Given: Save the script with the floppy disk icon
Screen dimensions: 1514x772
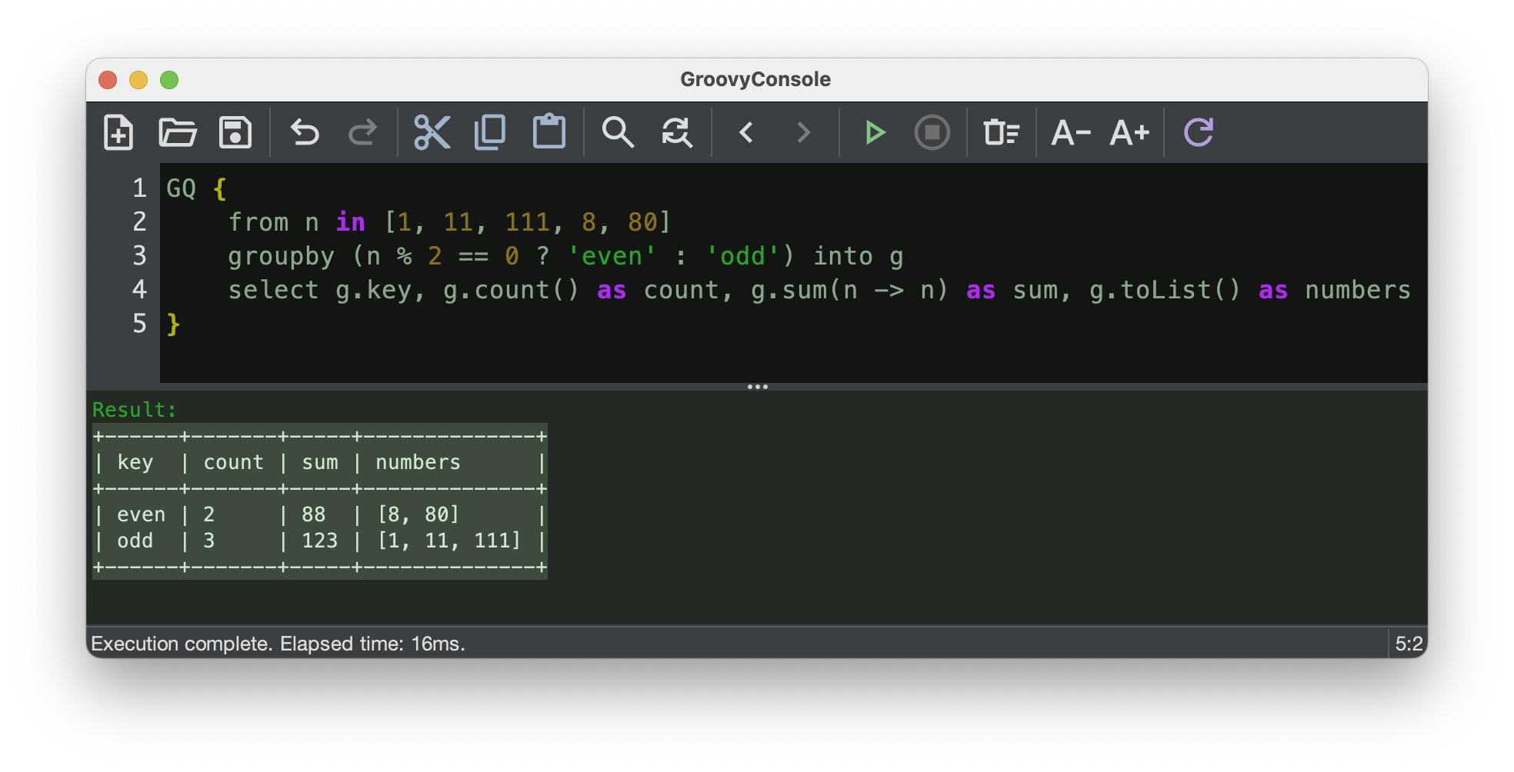Looking at the screenshot, I should [235, 132].
